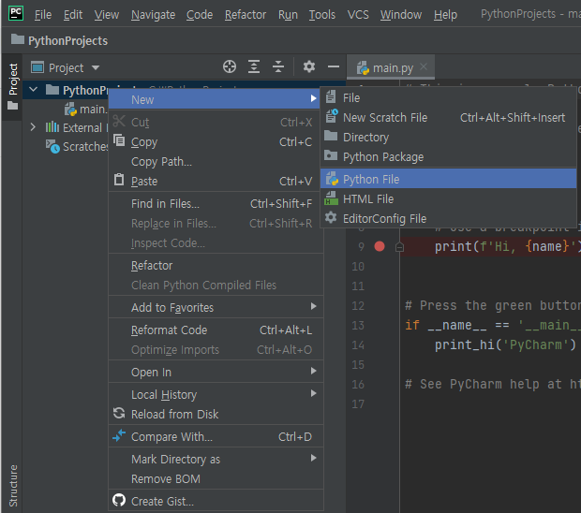Open the Help menu
Image resolution: width=581 pixels, height=513 pixels.
(x=445, y=15)
